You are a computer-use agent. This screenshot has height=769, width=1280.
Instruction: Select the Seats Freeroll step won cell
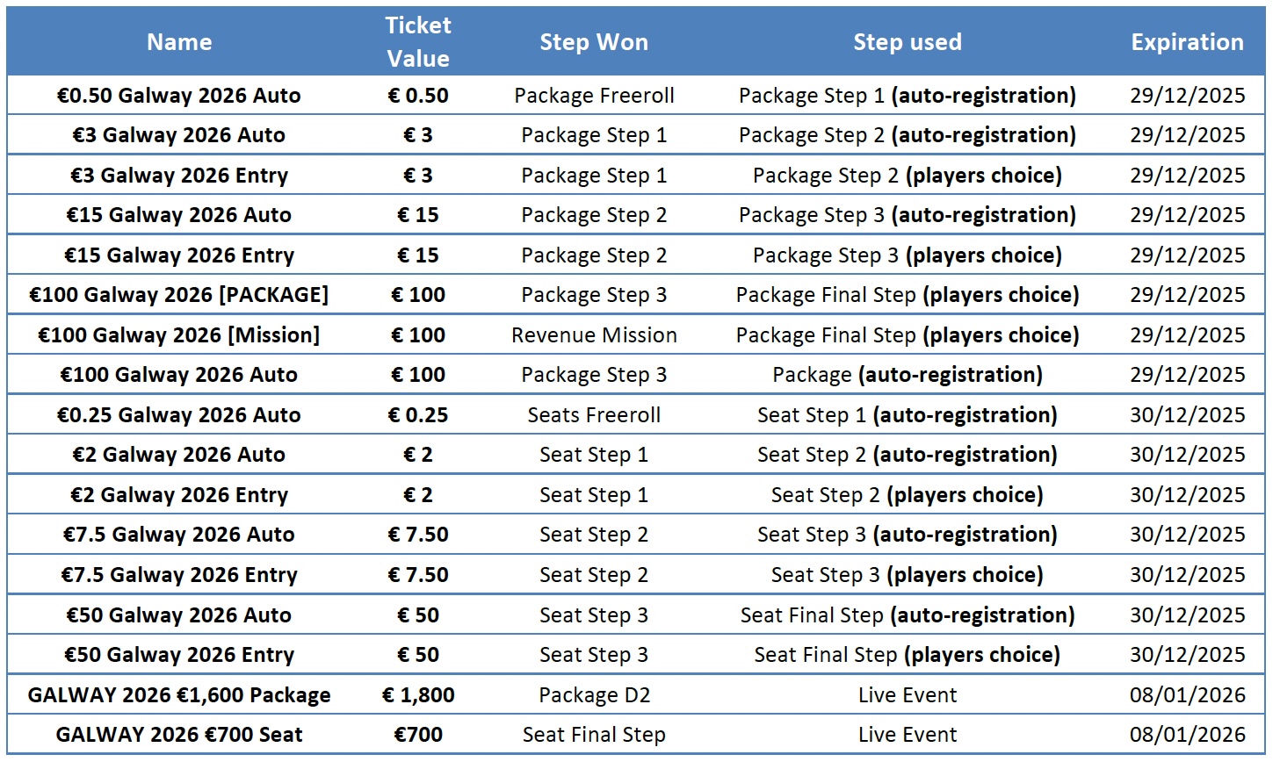point(594,415)
